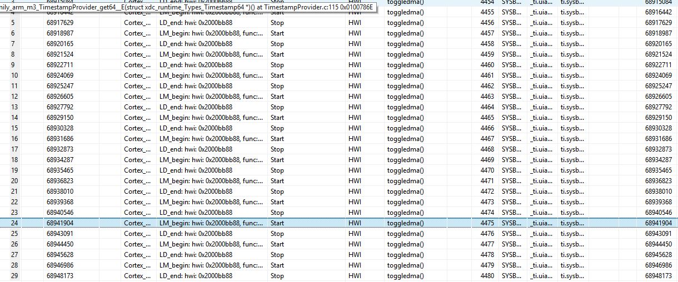The image size is (678, 282).
Task: Select the highlighted row with time 68941904
Action: (x=339, y=223)
